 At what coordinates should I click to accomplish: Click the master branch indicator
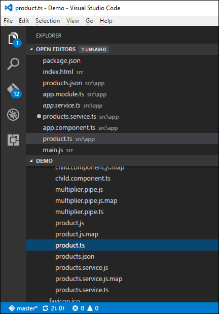23,308
